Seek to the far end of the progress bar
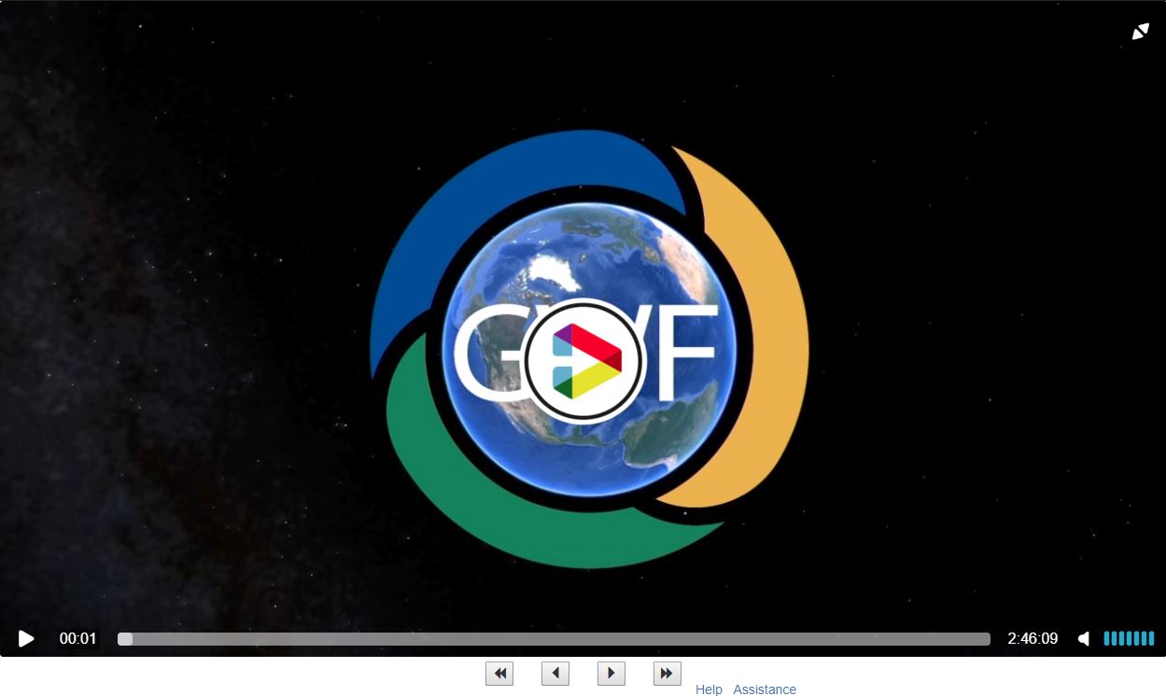Screen dimensions: 1166x696 [x=987, y=639]
